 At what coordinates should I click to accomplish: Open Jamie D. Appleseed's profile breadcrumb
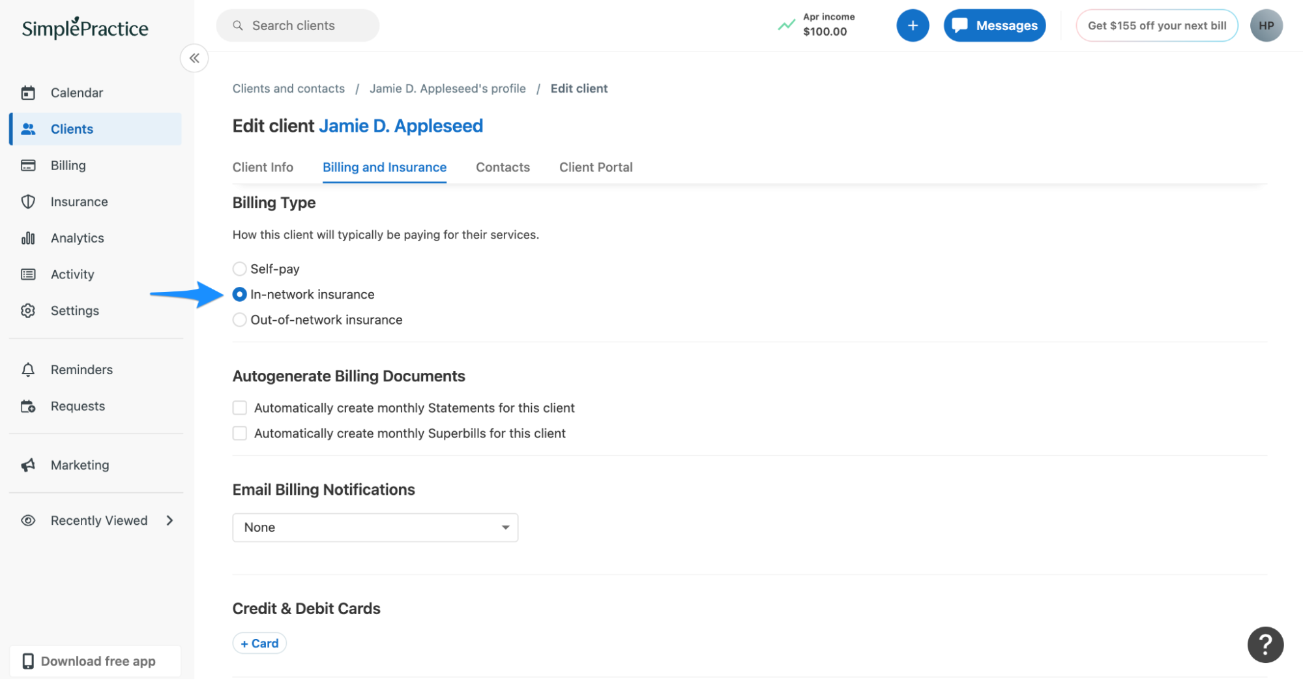click(x=447, y=89)
